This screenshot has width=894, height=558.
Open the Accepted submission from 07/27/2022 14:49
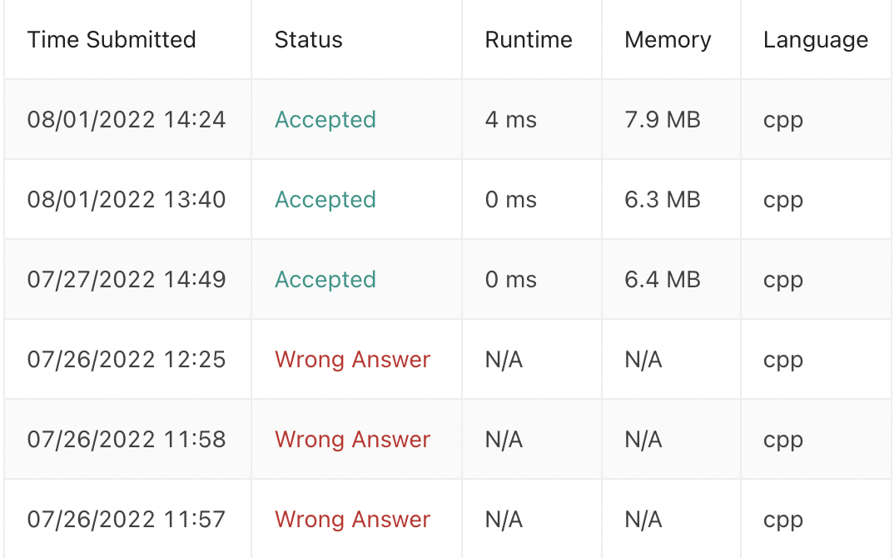point(325,280)
